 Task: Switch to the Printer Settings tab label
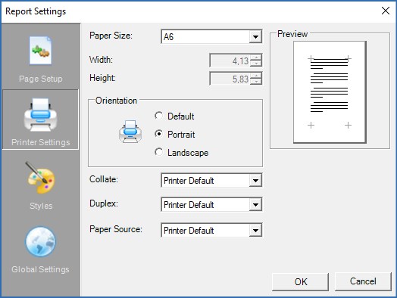click(x=40, y=142)
